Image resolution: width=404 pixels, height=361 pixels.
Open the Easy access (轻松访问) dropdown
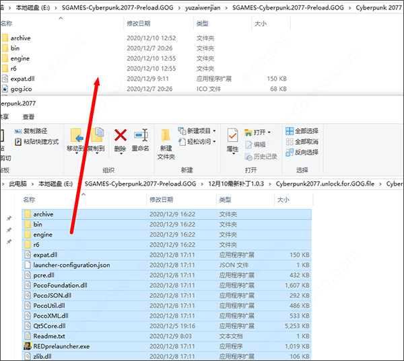[x=197, y=142]
